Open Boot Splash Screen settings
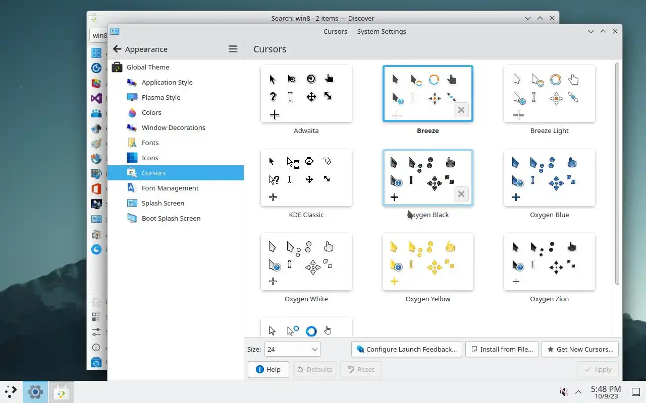Image resolution: width=646 pixels, height=403 pixels. (176, 218)
